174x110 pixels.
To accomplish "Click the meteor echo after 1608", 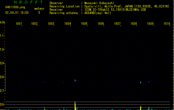I will [x=141, y=82].
